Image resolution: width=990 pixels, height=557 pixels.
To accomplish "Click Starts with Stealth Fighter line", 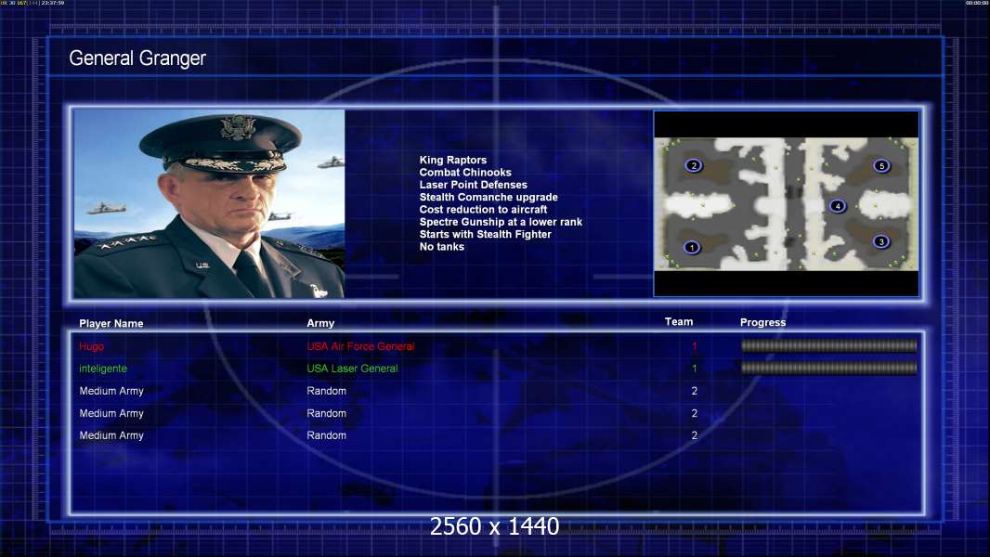I will [485, 234].
